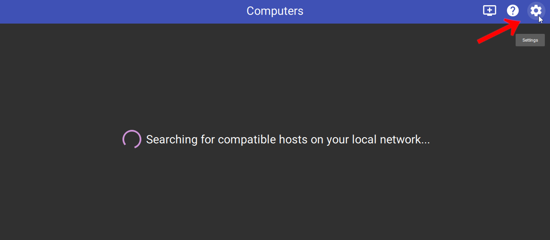Click the highlighted cog the red arrow points to
Screen dimensions: 550x240
(x=536, y=11)
